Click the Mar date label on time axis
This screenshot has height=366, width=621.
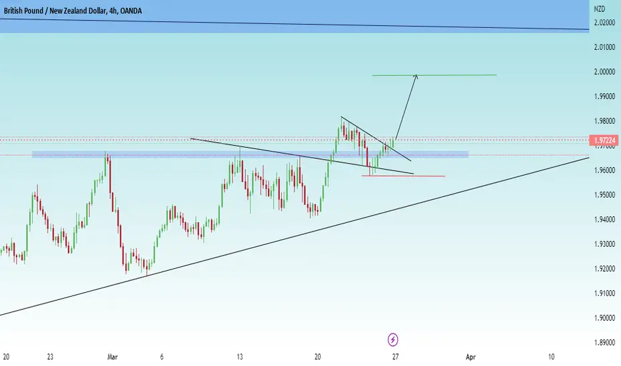click(113, 357)
